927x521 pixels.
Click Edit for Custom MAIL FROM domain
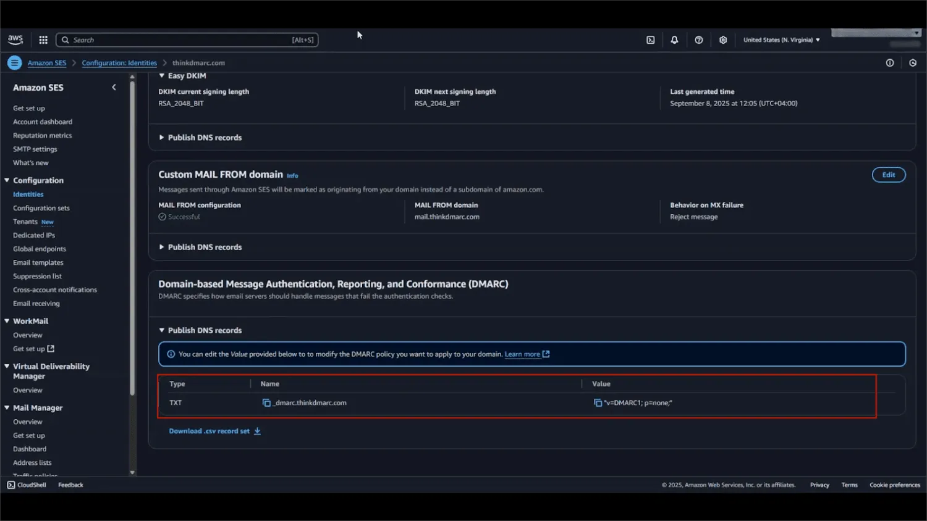(x=889, y=175)
